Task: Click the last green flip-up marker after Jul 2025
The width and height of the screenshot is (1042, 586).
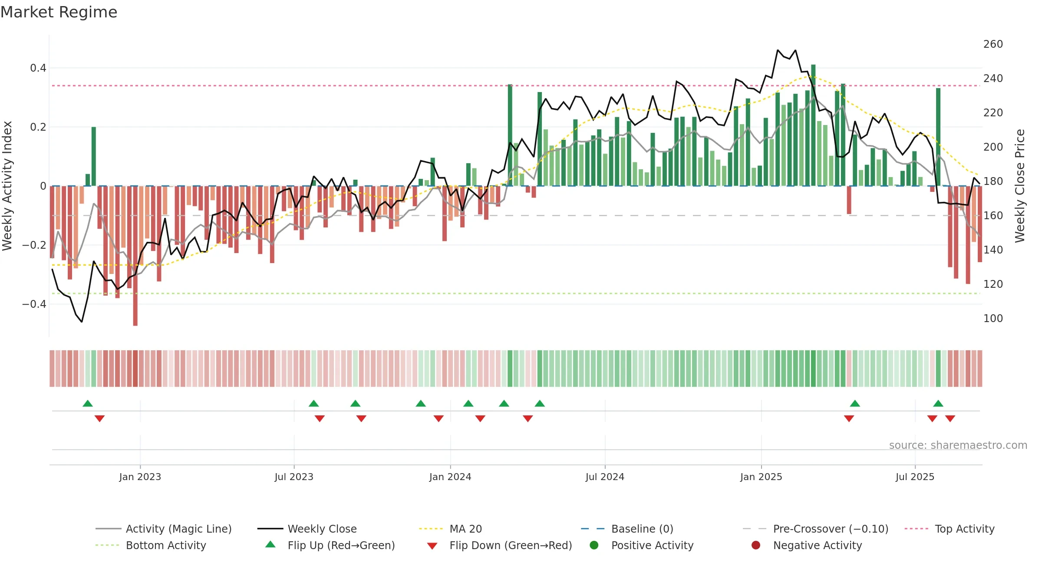Action: (x=938, y=403)
